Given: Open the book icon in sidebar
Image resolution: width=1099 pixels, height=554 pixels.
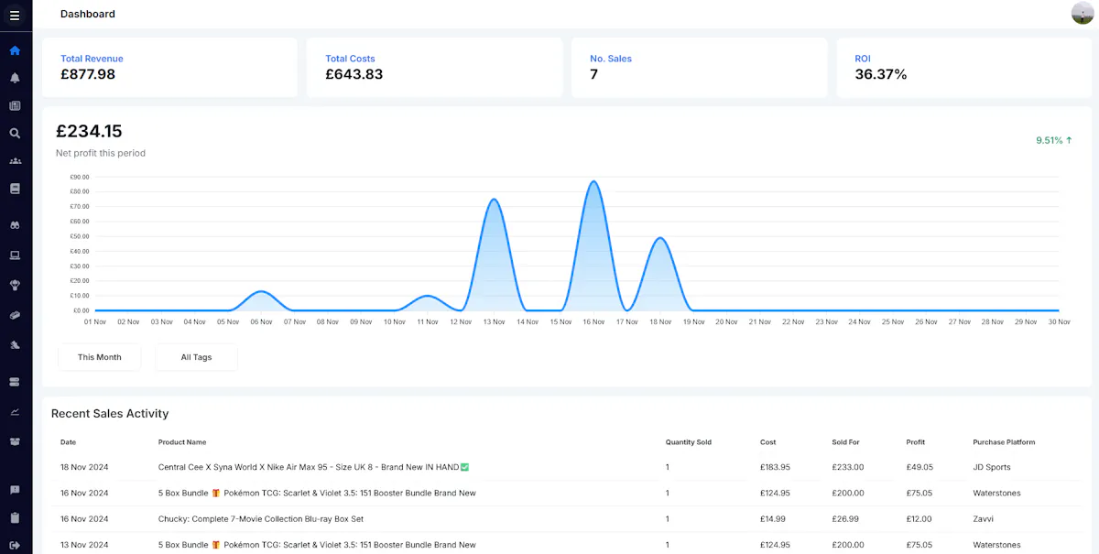Looking at the screenshot, I should pos(15,189).
